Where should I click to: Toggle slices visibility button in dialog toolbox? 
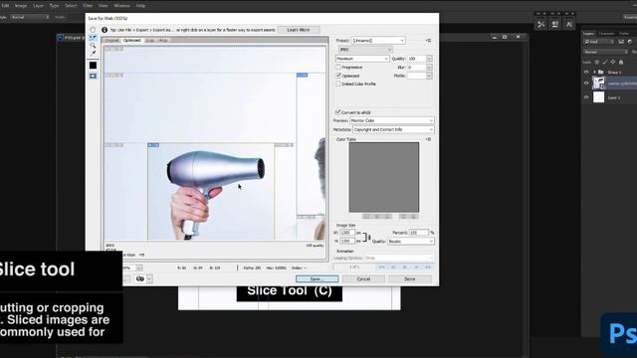[x=93, y=76]
